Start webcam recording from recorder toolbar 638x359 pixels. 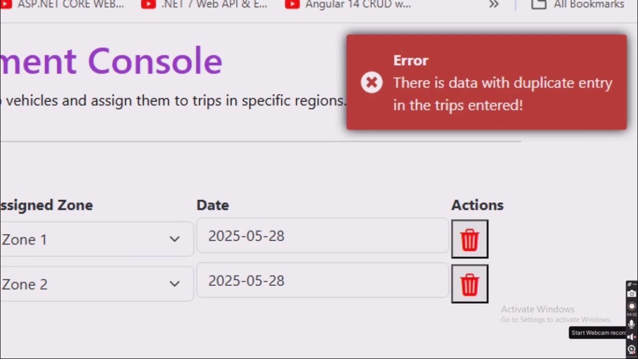632,349
